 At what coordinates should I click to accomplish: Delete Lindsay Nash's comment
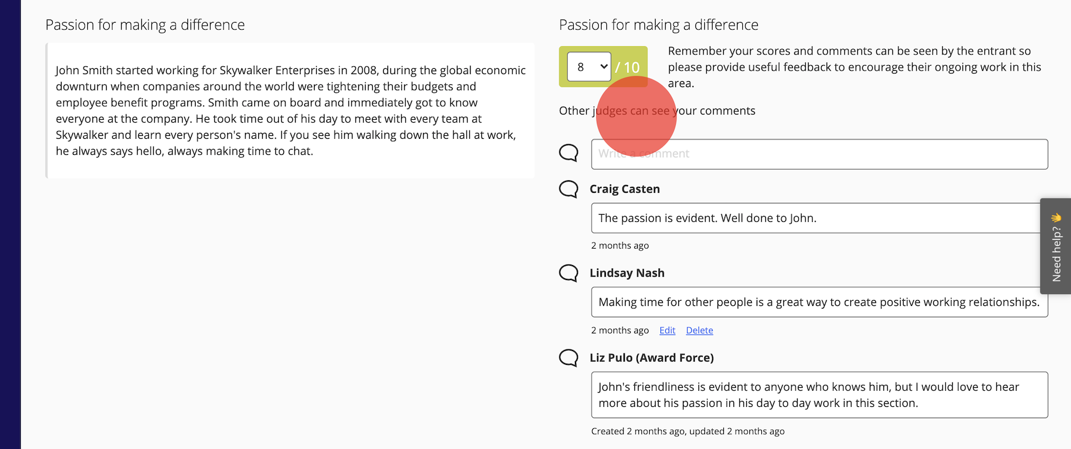pyautogui.click(x=699, y=330)
